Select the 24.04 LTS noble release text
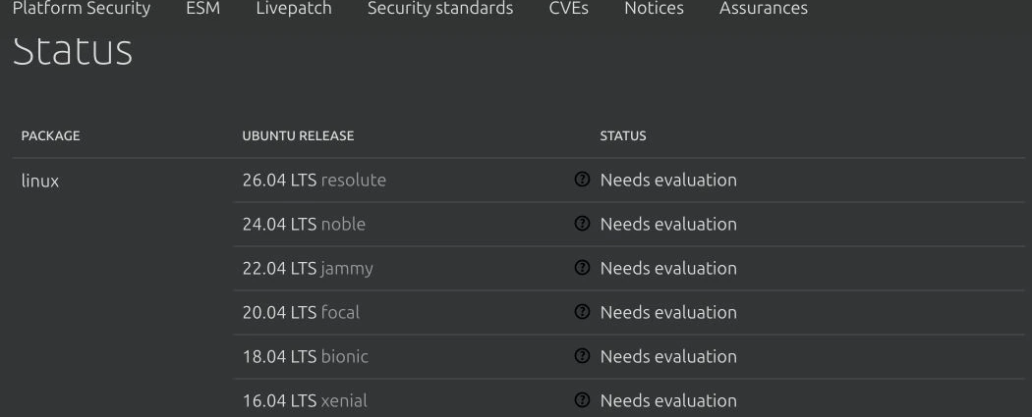Image resolution: width=1032 pixels, height=417 pixels. pyautogui.click(x=304, y=224)
